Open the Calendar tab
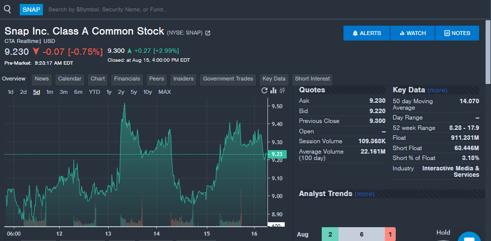Viewport: 491px width, 241px height. [x=70, y=79]
